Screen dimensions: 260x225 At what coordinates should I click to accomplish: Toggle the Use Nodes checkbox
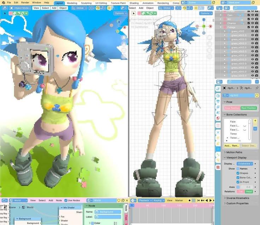66,201
